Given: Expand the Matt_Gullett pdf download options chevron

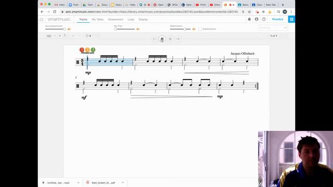Looking at the screenshot, I should point(123,182).
